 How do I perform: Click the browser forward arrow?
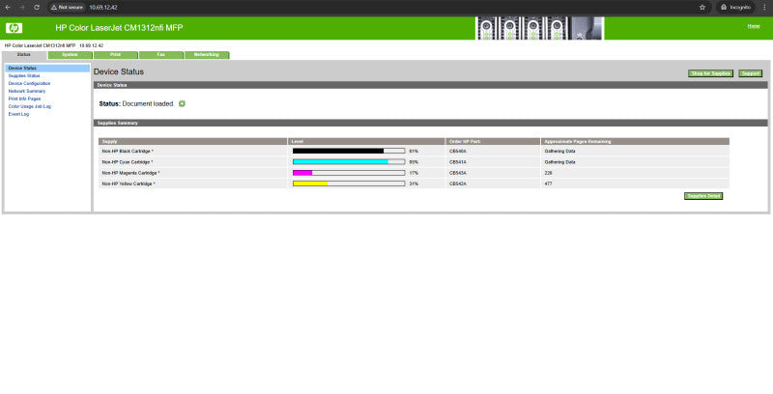click(21, 8)
